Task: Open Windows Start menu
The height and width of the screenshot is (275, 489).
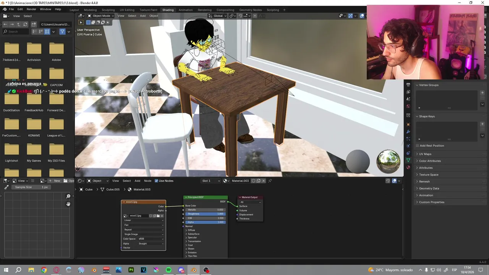Action: (6, 270)
